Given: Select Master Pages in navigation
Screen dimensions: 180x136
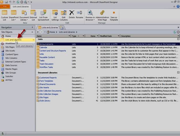Looking at the screenshot, I should [11, 69].
